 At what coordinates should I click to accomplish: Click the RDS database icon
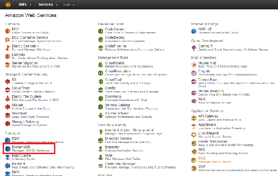point(8,140)
